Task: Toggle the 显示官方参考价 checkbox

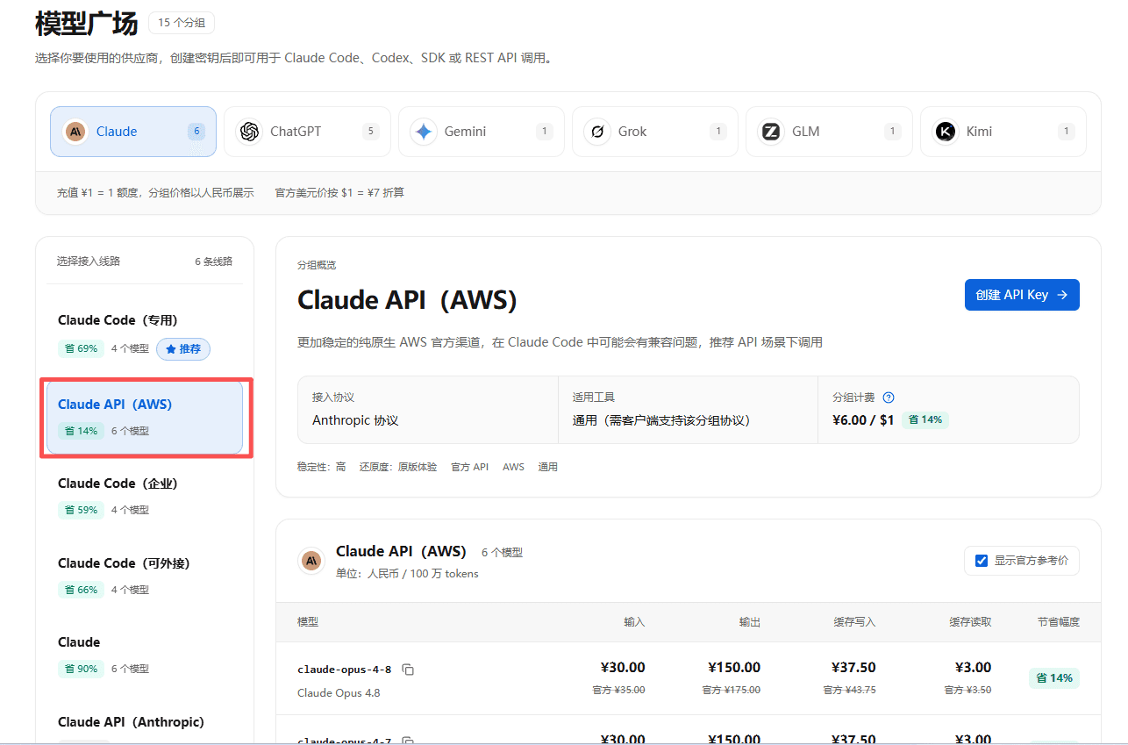Action: click(982, 561)
